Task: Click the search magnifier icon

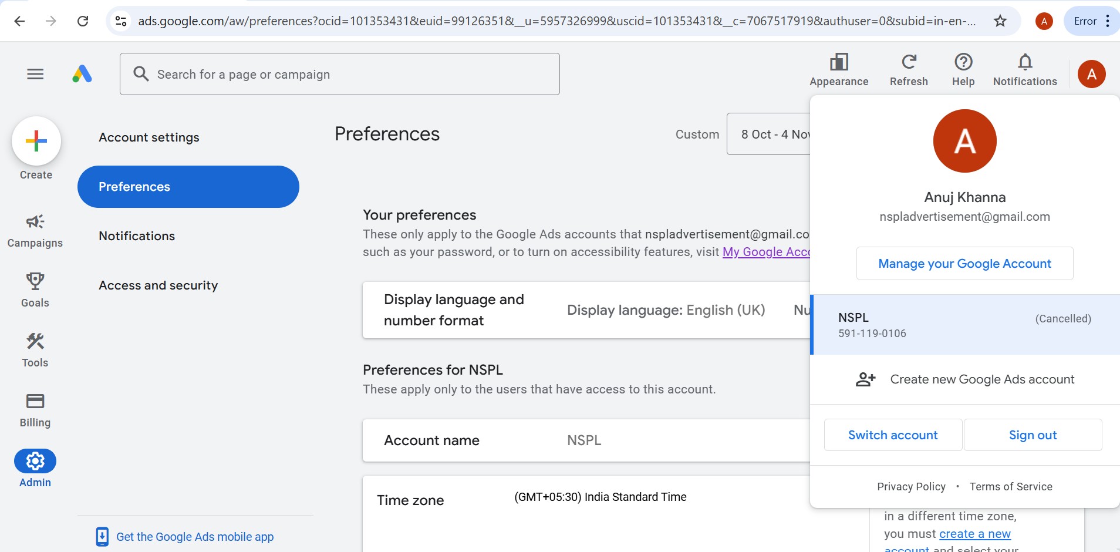Action: click(x=141, y=74)
